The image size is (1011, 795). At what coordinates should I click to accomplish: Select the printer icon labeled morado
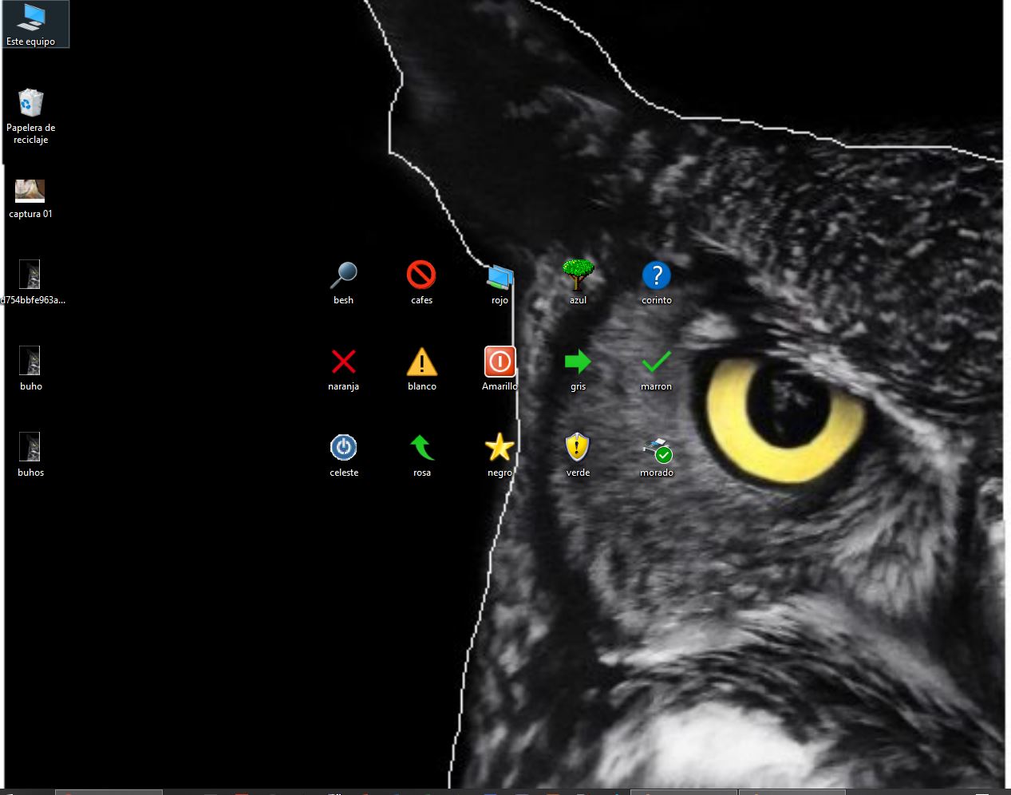click(656, 449)
